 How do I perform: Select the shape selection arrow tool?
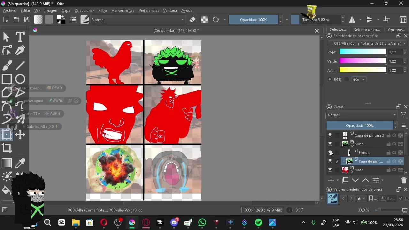[6, 37]
